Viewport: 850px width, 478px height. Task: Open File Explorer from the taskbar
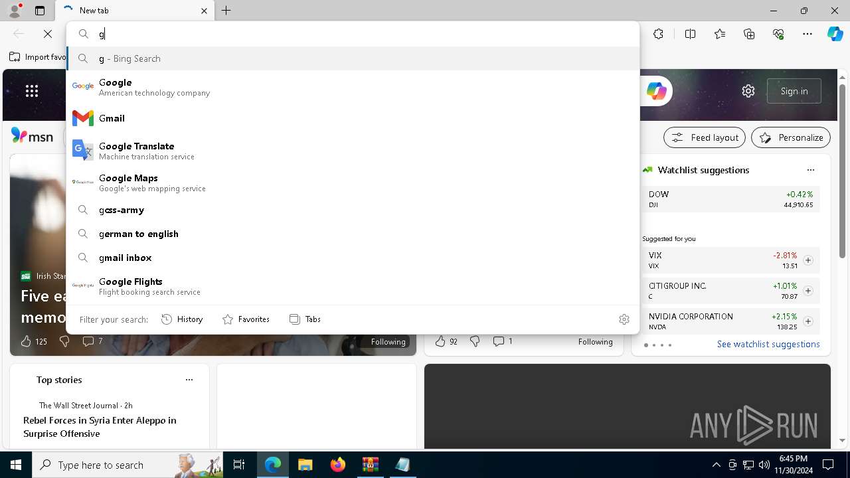pyautogui.click(x=305, y=465)
